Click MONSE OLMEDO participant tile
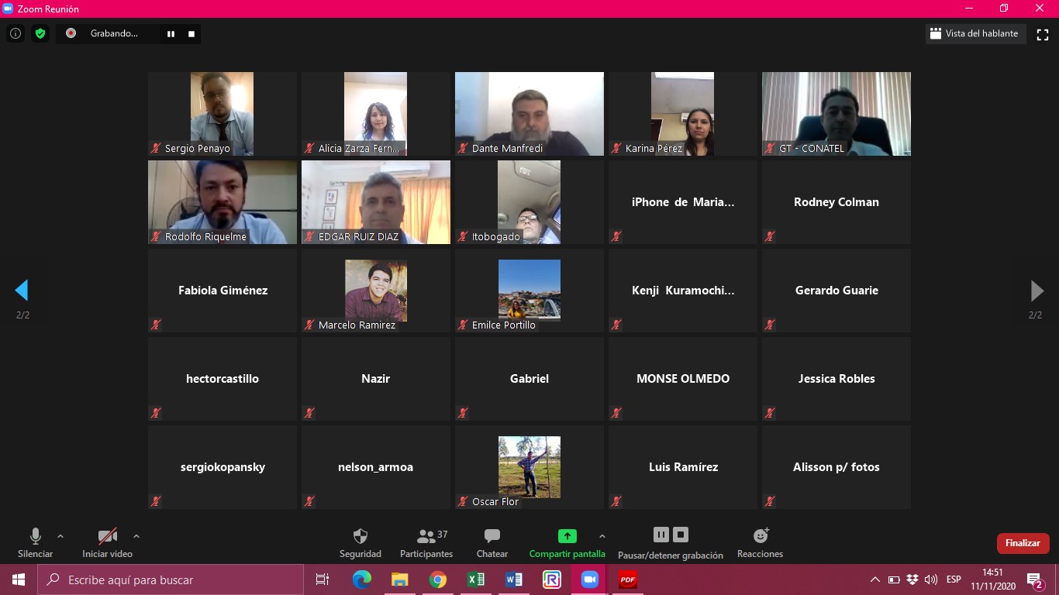 pos(683,379)
